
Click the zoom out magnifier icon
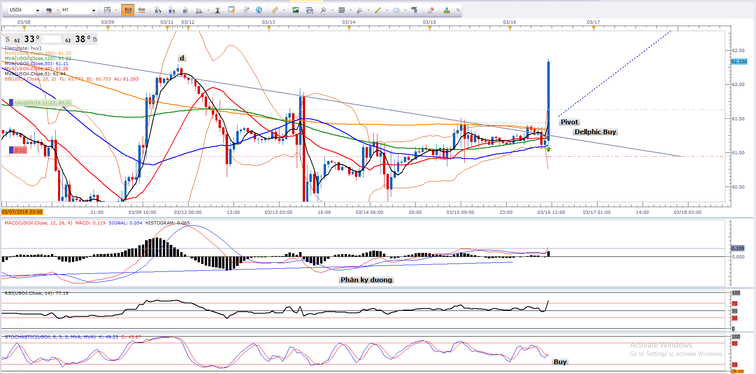171,10
